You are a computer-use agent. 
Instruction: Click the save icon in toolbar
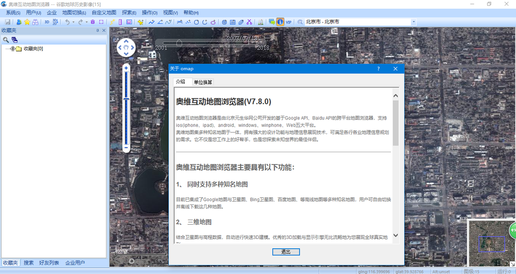point(8,22)
